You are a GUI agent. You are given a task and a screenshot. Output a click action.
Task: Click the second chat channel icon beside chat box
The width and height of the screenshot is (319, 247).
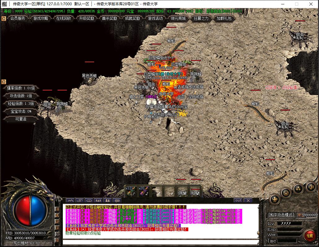point(57,215)
